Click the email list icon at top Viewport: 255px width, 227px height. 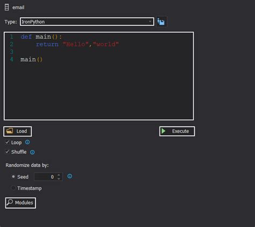click(6, 8)
